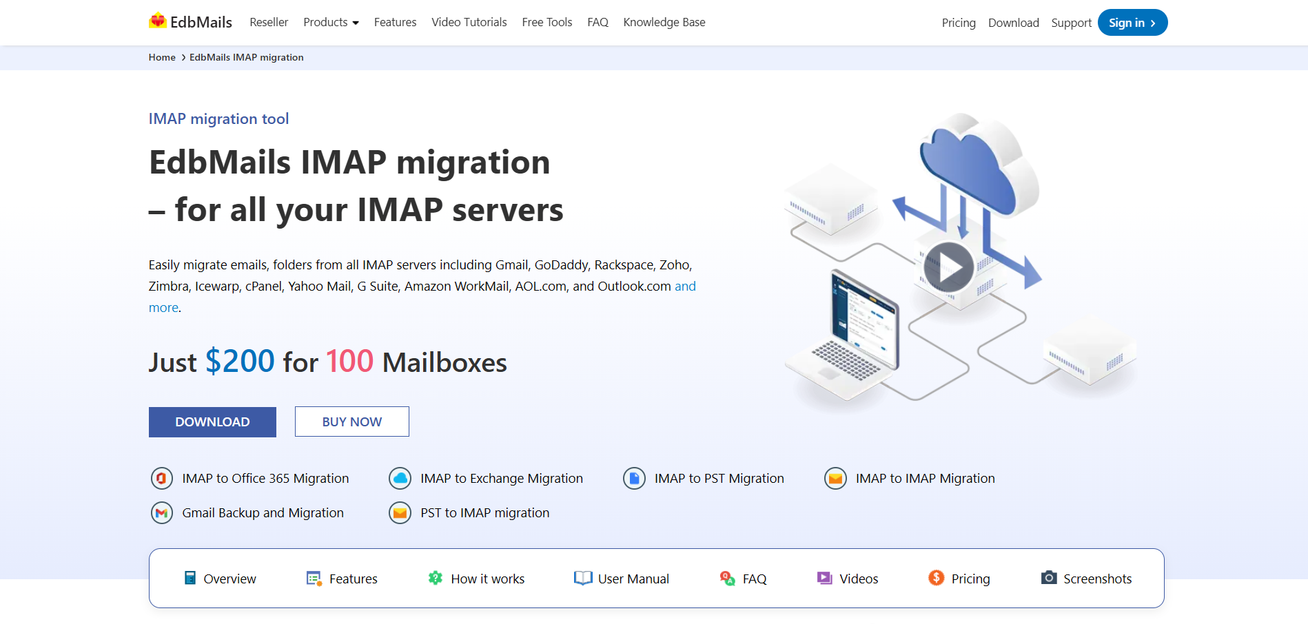This screenshot has width=1308, height=624.
Task: Expand the Products dropdown menu
Action: (331, 22)
